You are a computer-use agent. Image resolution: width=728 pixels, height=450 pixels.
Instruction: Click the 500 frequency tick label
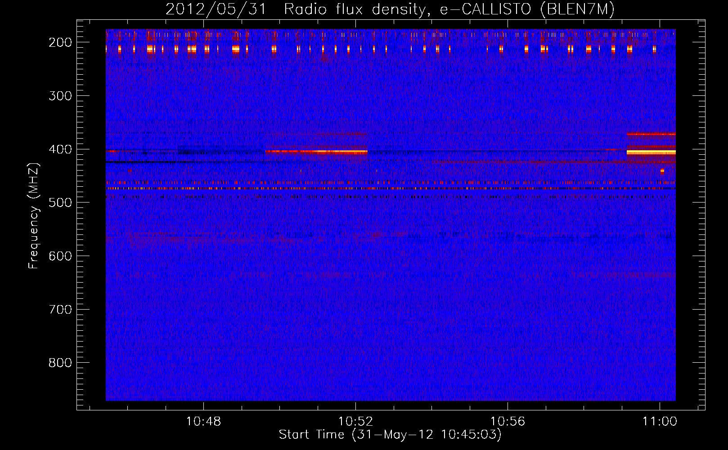coord(60,202)
